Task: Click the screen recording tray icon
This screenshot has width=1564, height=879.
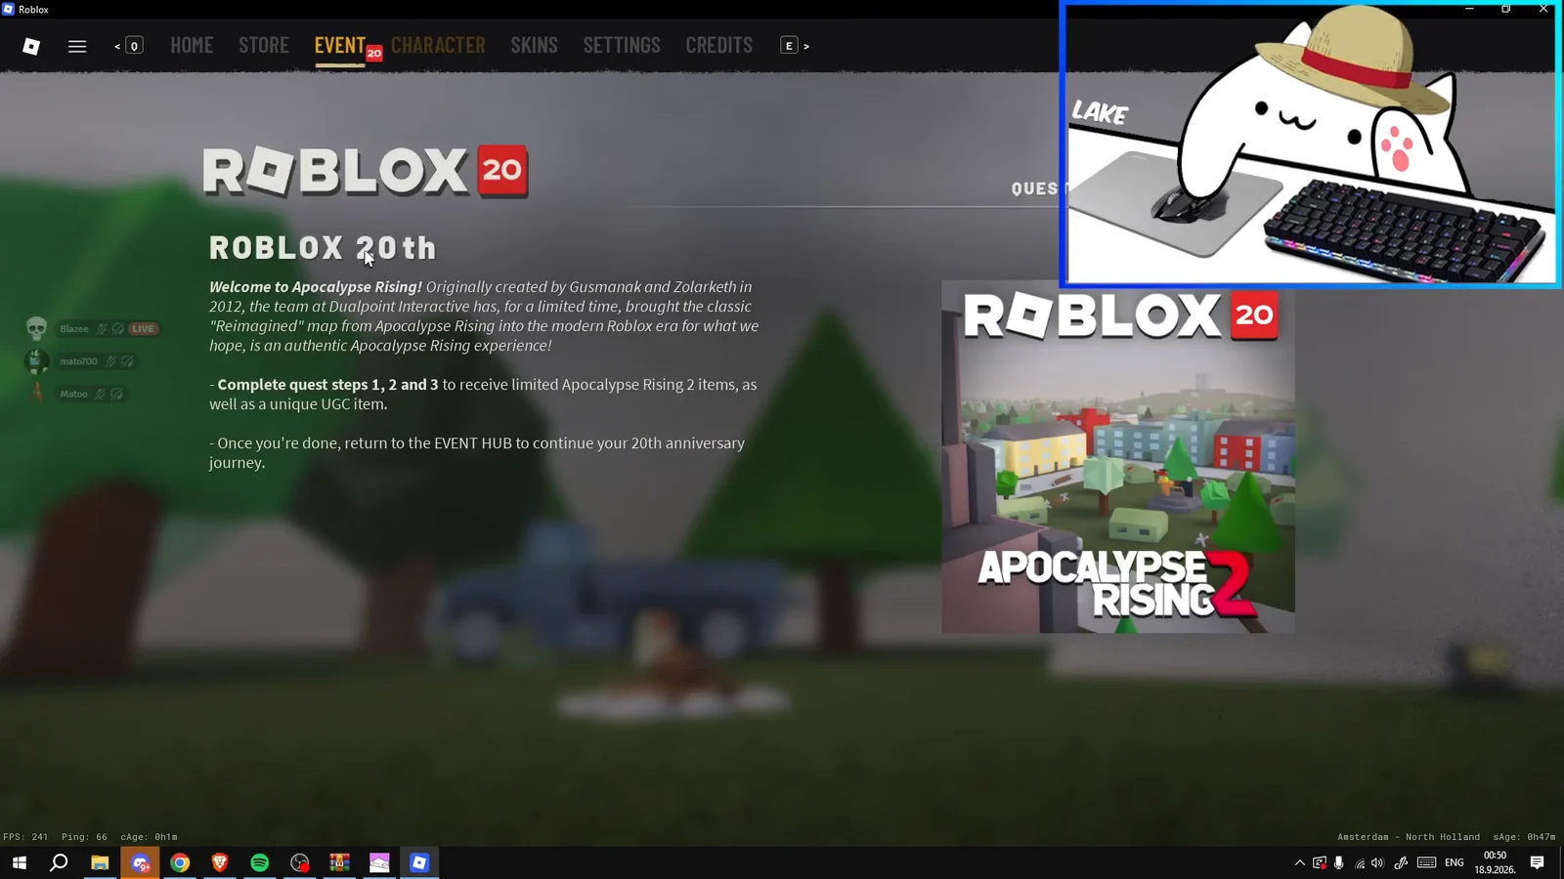Action: 1320,862
